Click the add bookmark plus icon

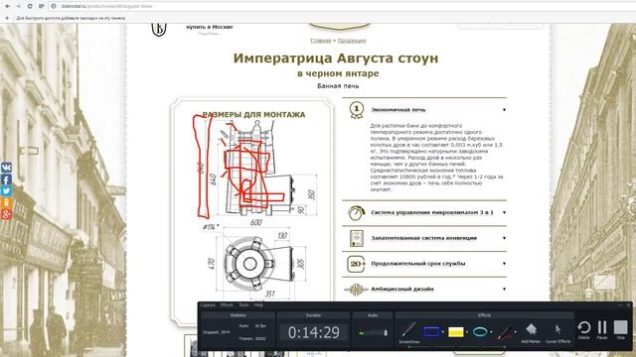click(7, 18)
